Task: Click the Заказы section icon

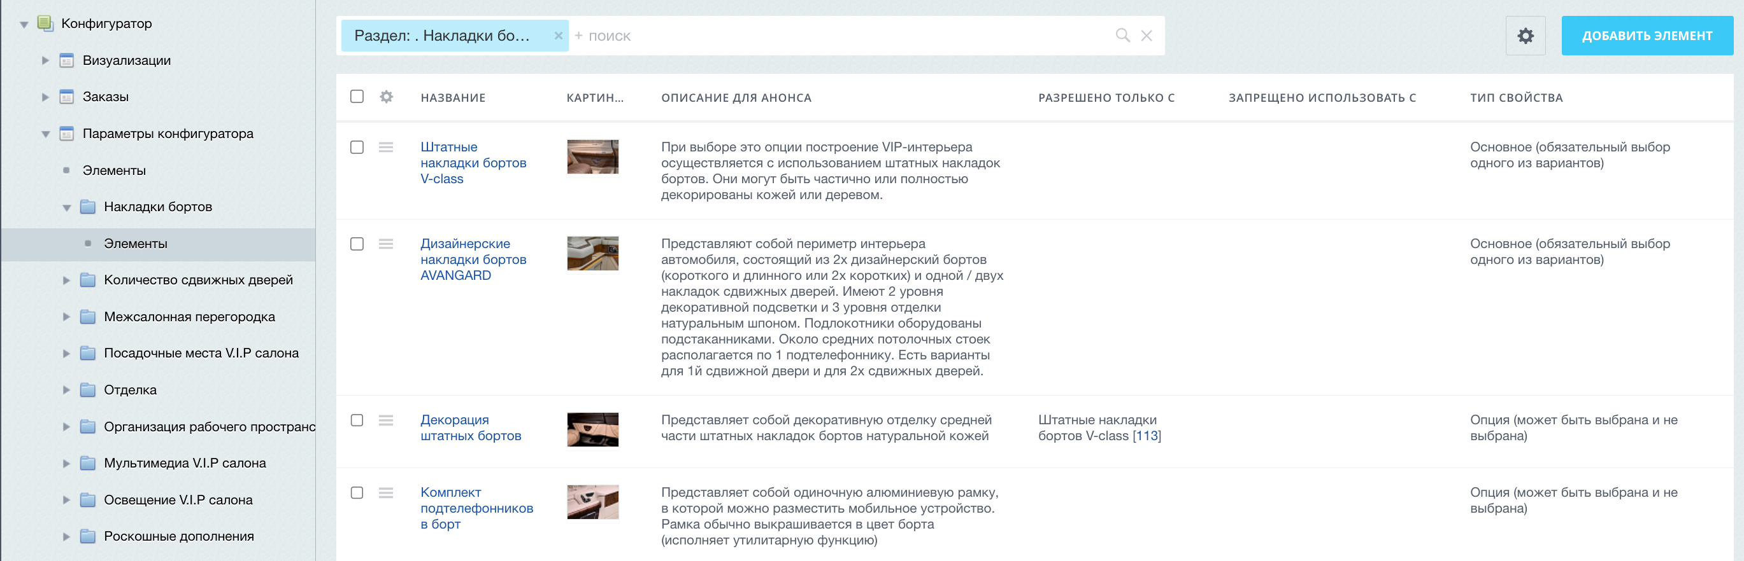Action: tap(66, 97)
